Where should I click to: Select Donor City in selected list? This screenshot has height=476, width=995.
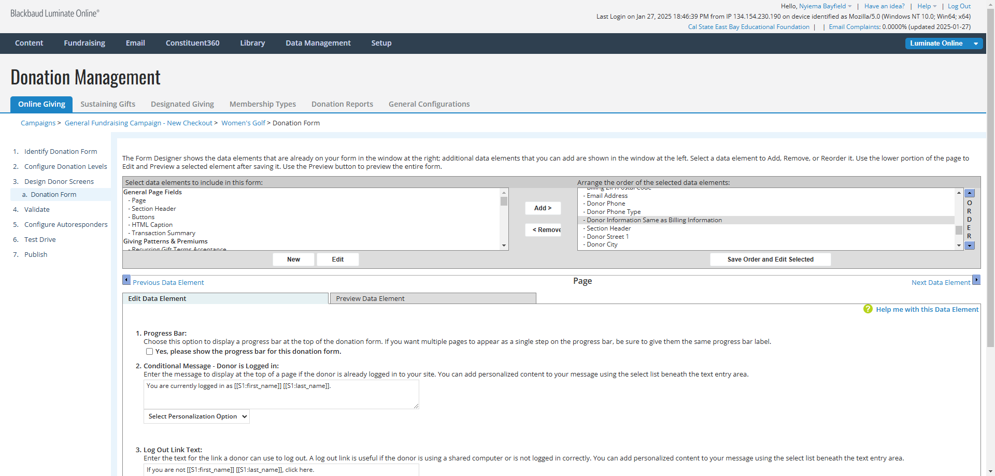point(766,244)
